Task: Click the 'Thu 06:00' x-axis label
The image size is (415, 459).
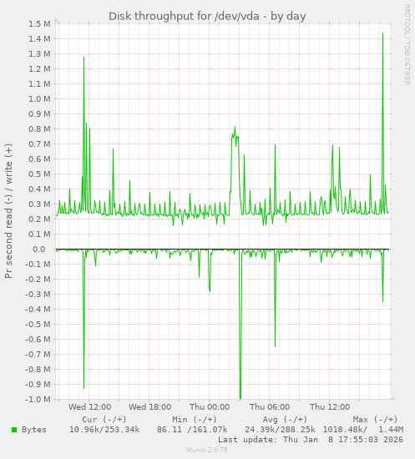Action: 270,407
